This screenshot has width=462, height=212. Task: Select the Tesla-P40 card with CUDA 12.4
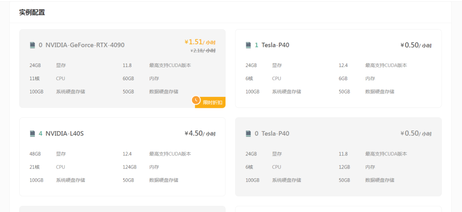coord(338,68)
